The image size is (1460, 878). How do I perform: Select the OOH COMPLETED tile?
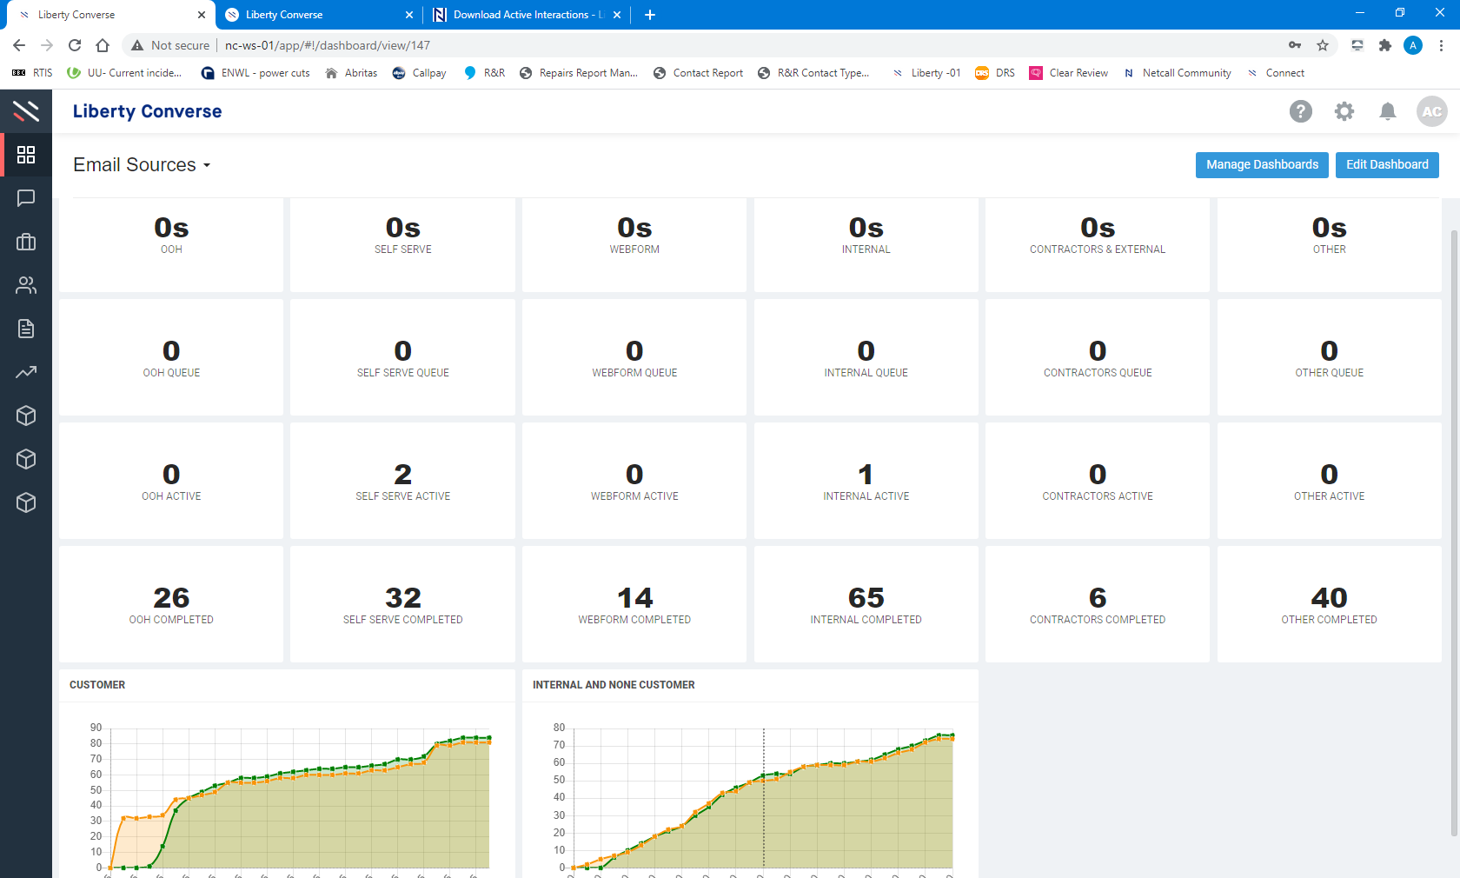pyautogui.click(x=171, y=604)
